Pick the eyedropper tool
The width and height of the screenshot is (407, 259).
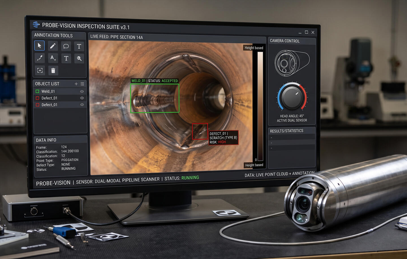(x=40, y=58)
